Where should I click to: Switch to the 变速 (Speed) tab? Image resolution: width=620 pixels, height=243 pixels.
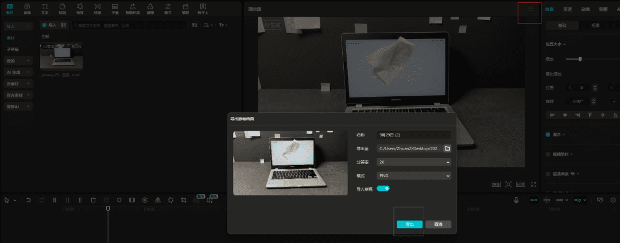point(567,9)
